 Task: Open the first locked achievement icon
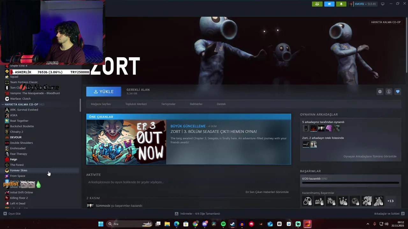pyautogui.click(x=307, y=201)
